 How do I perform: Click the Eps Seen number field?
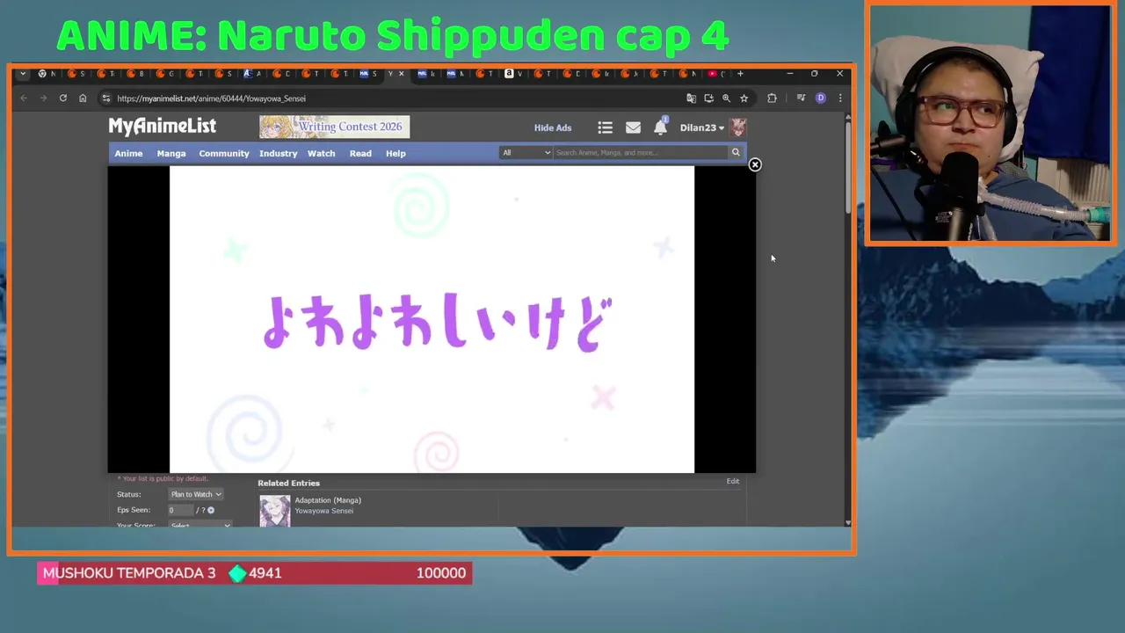pos(180,510)
